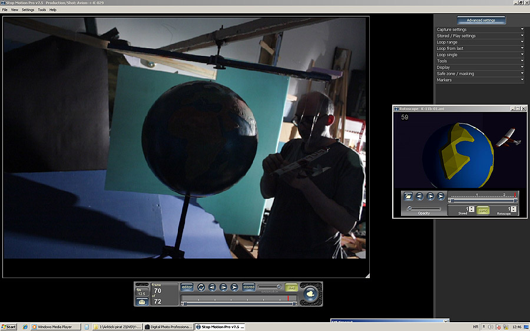Expand Capture settings panel
The height and width of the screenshot is (331, 530).
(x=480, y=29)
